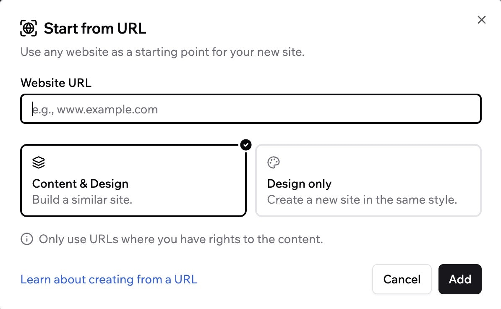Image resolution: width=501 pixels, height=309 pixels.
Task: Click the Website URL label
Action: coord(56,83)
